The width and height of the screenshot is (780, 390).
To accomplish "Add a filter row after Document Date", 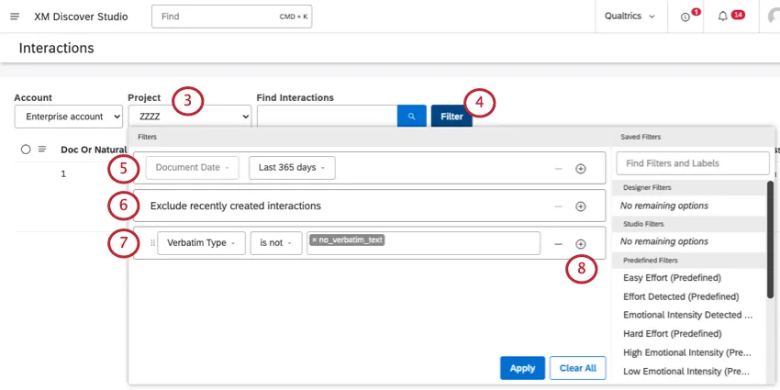I will click(580, 169).
